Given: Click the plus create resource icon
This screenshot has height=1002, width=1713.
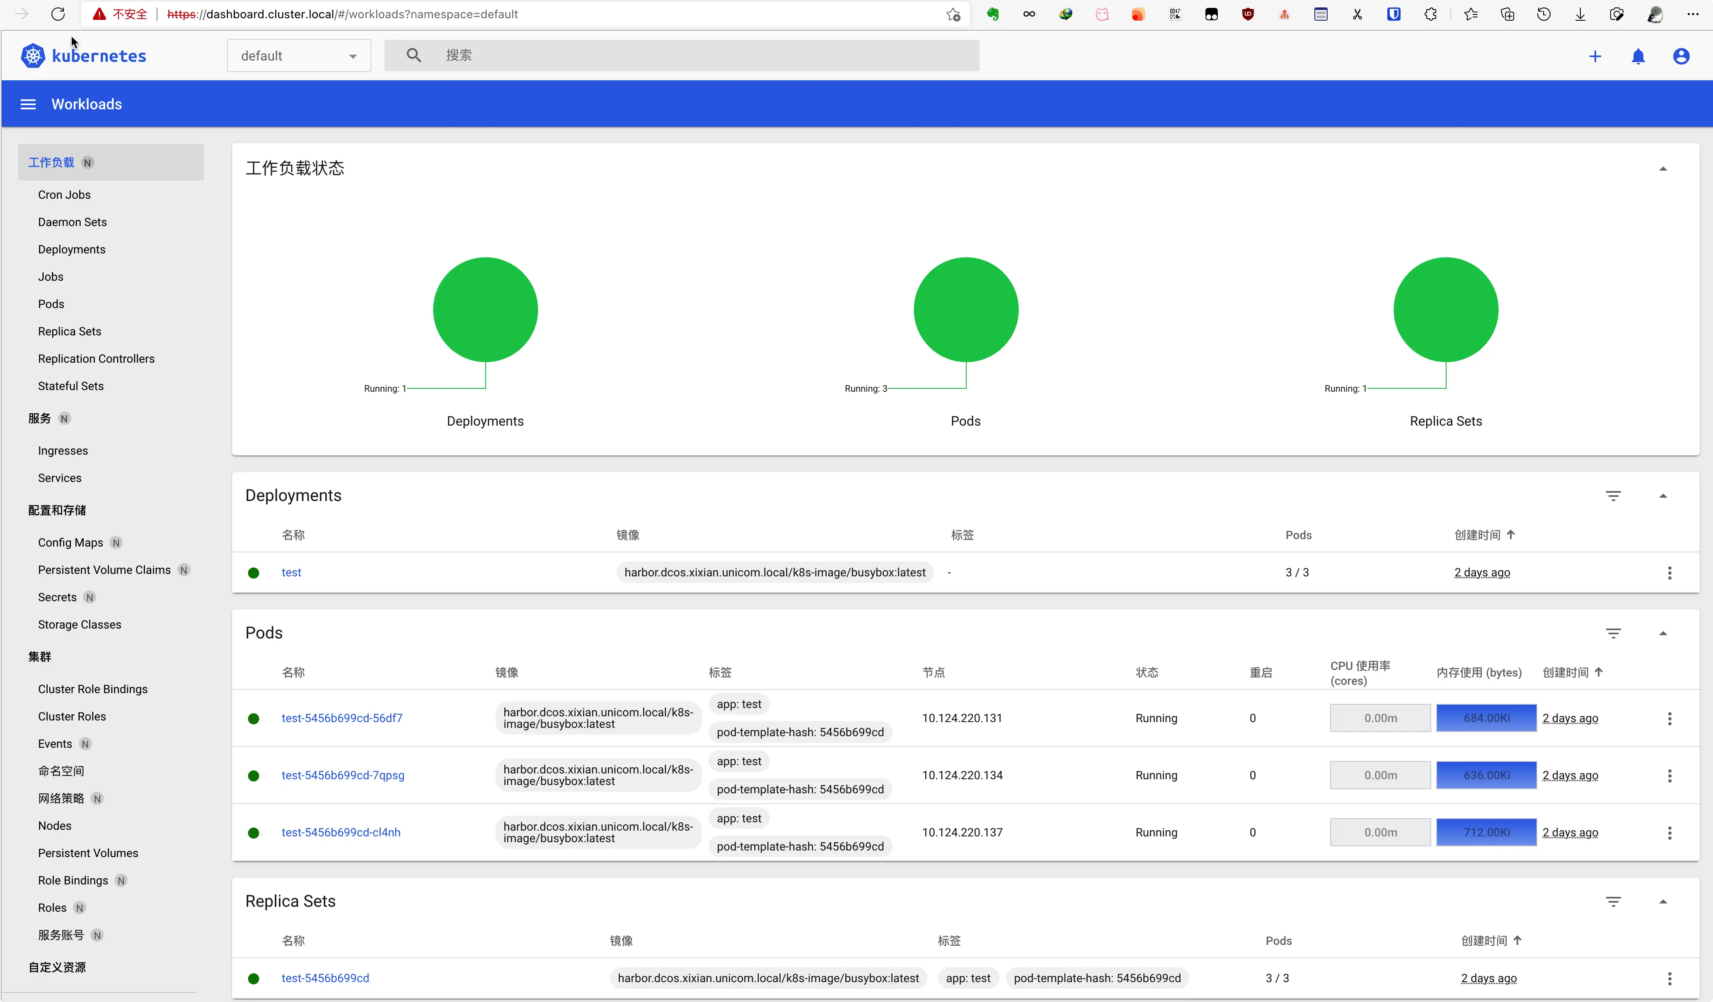Looking at the screenshot, I should pos(1595,56).
